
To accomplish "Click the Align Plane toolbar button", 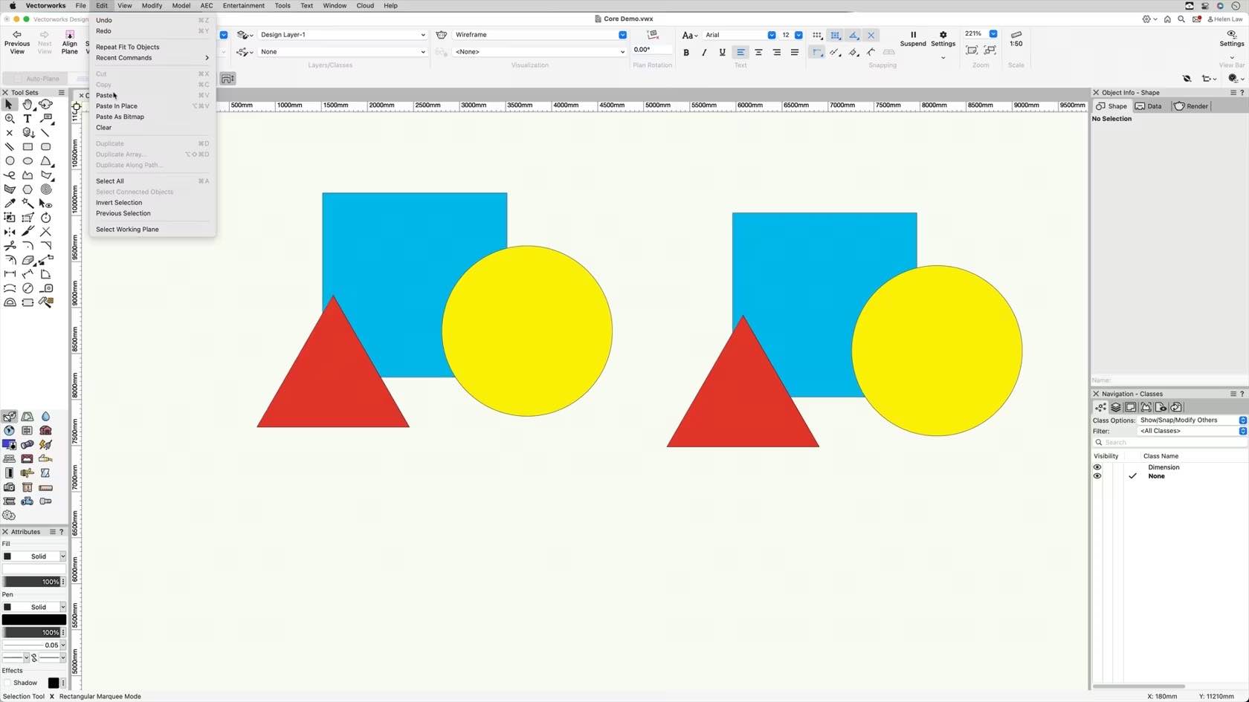I will click(69, 42).
